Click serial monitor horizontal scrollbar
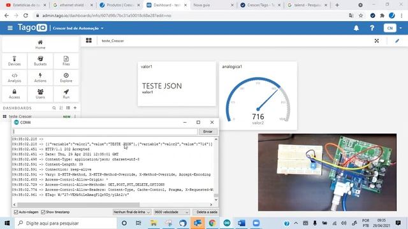Viewport: 408px width, 229px height. click(x=78, y=205)
